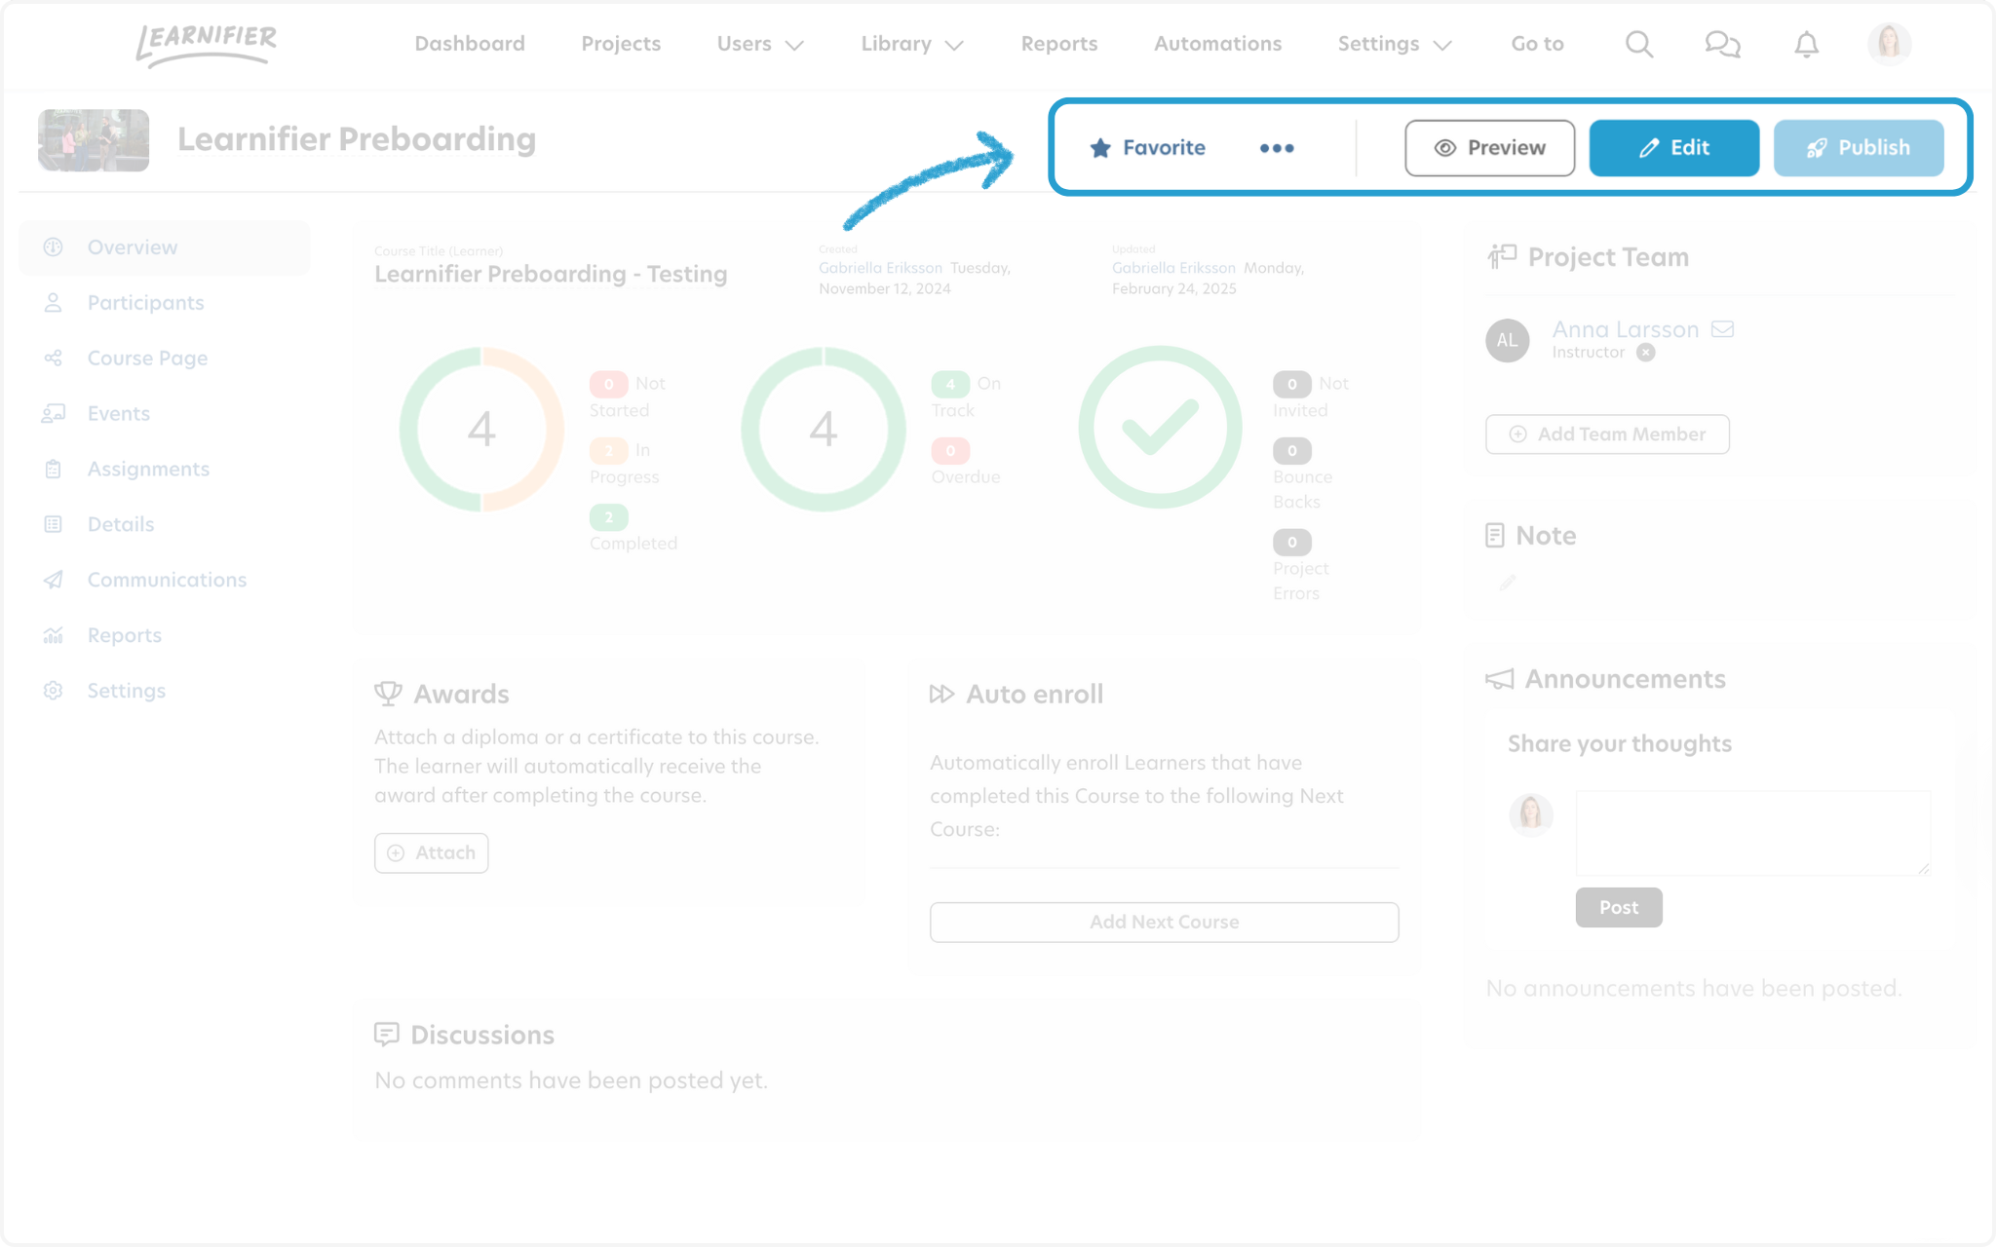Click the Learnifier Preboarding - Testing title
Screen dimensions: 1996x1247
[x=551, y=274]
